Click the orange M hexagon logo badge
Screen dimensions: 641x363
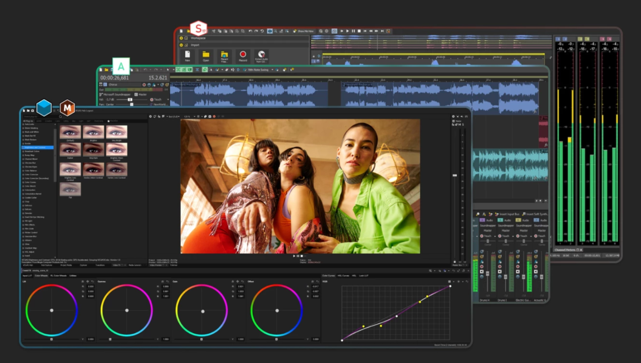click(x=68, y=108)
